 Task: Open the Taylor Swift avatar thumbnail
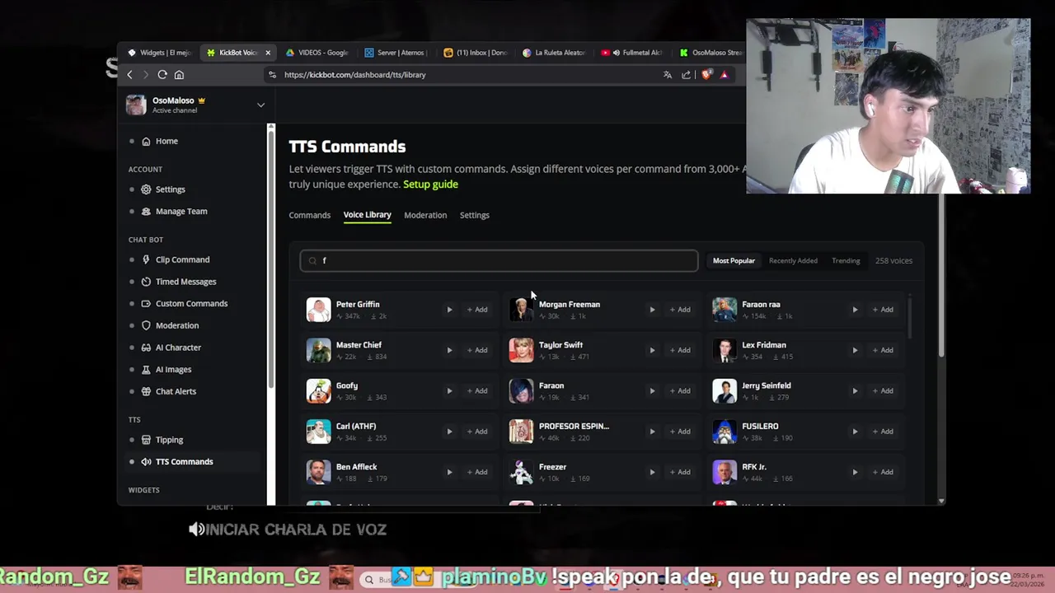click(x=521, y=350)
